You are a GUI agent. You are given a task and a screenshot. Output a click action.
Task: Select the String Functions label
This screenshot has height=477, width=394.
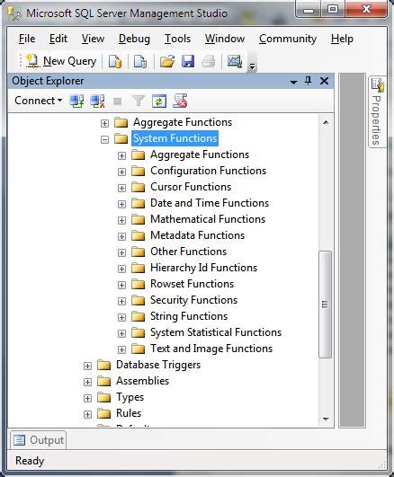click(189, 316)
